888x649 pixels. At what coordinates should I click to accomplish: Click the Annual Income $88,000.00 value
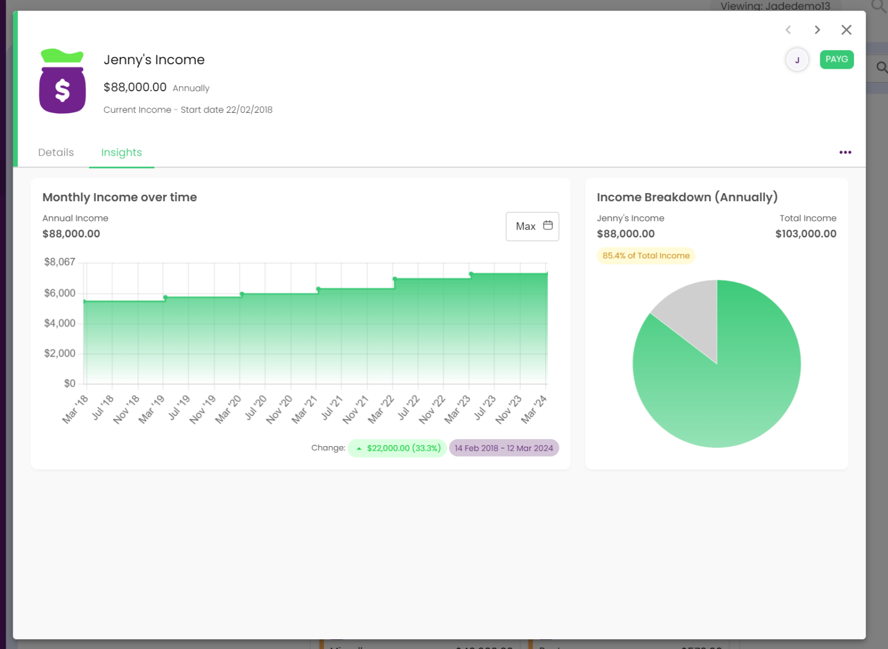[71, 233]
